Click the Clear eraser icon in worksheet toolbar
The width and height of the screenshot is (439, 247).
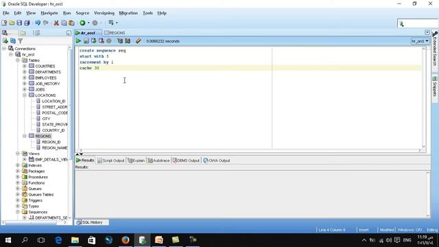138,41
